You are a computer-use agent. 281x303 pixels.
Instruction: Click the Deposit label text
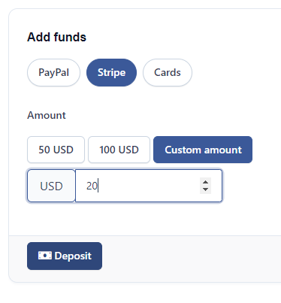[73, 256]
